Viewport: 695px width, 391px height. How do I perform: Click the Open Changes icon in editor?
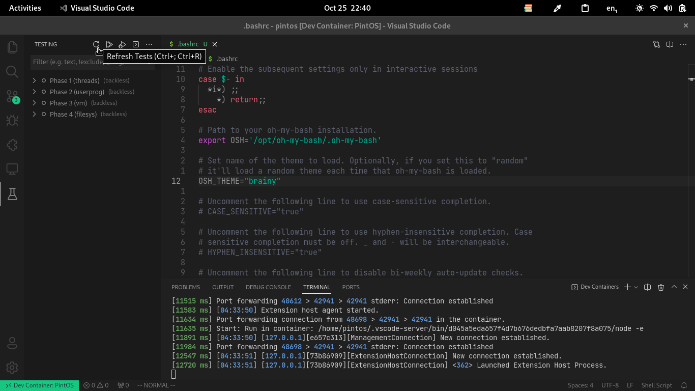[657, 44]
